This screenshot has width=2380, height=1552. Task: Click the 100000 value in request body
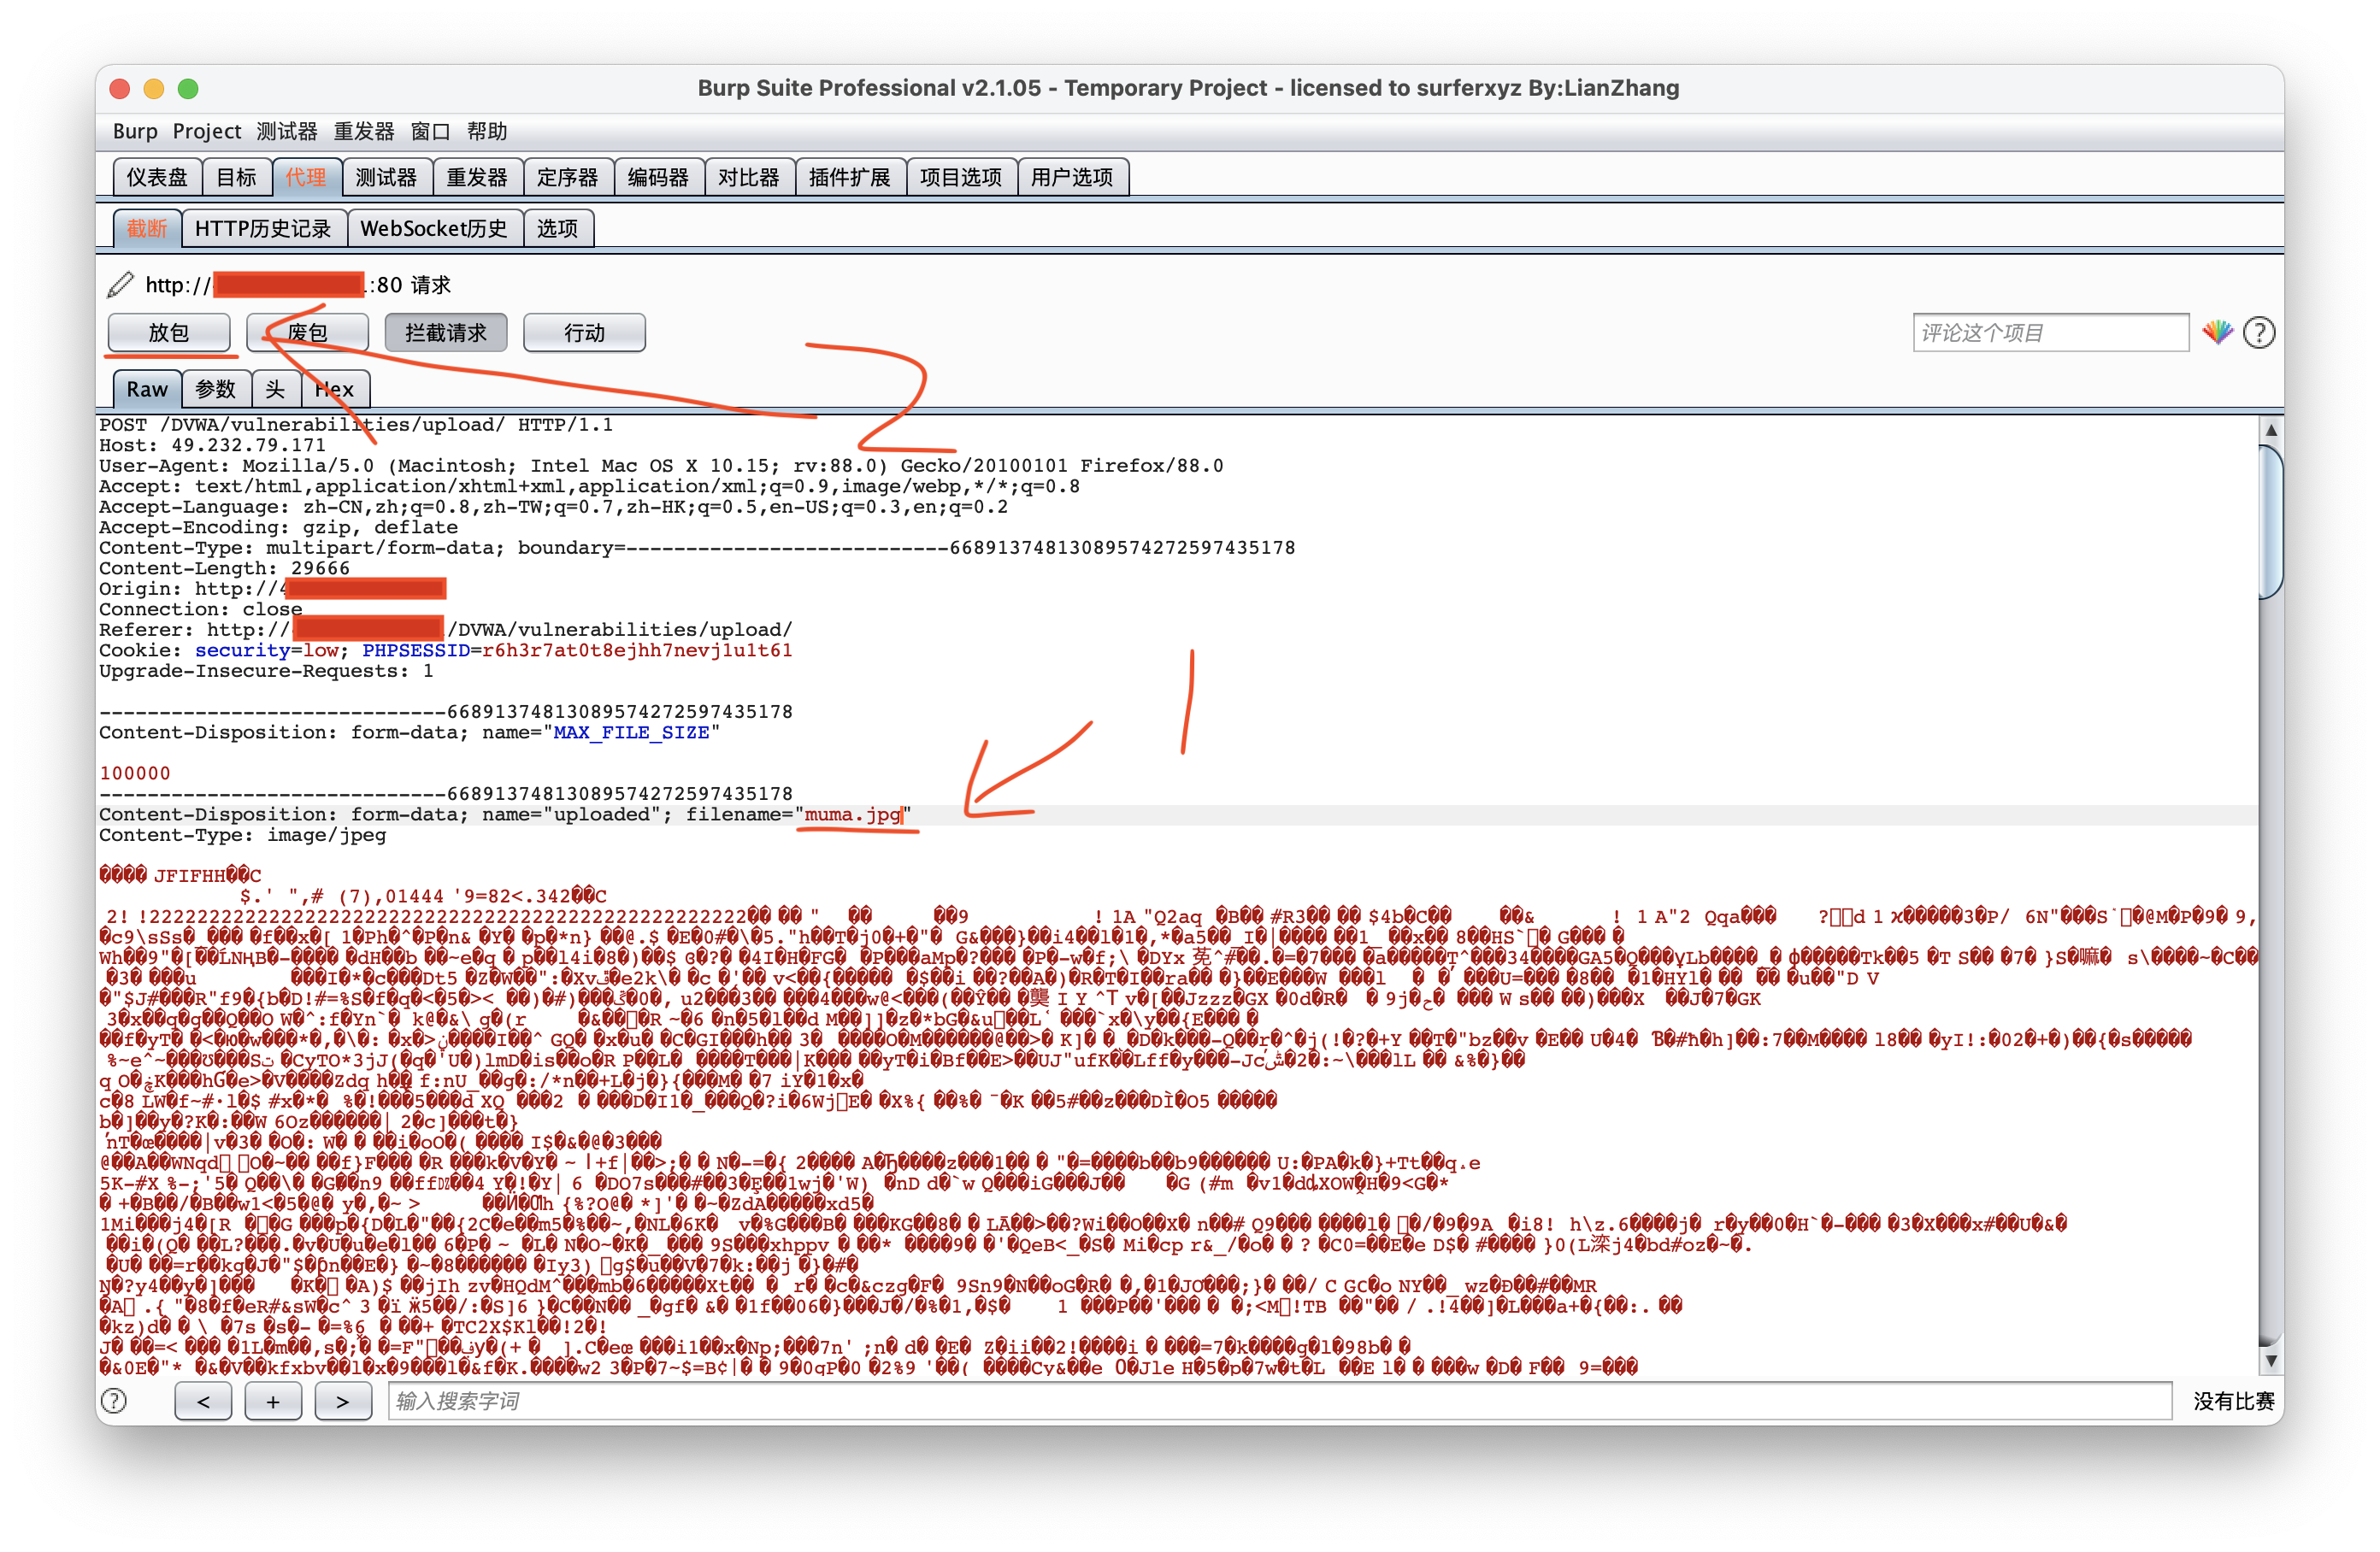coord(135,773)
